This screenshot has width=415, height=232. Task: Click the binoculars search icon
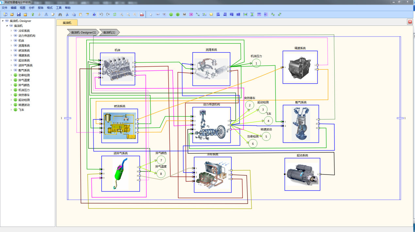pos(60,14)
